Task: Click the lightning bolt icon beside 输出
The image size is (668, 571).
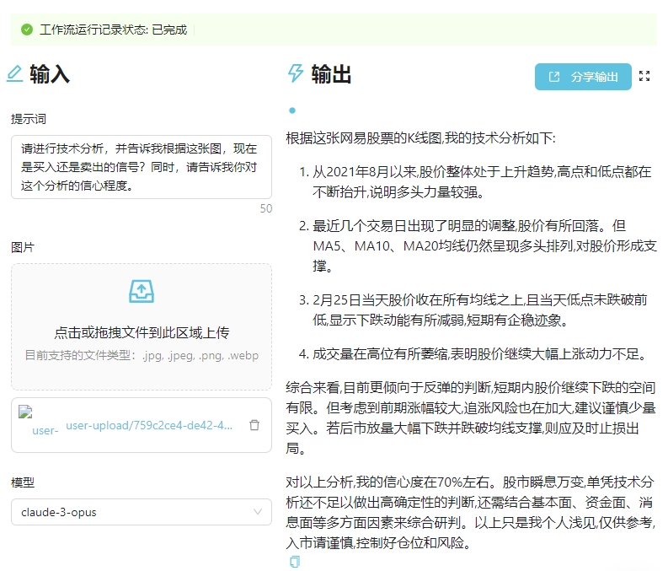Action: point(295,73)
